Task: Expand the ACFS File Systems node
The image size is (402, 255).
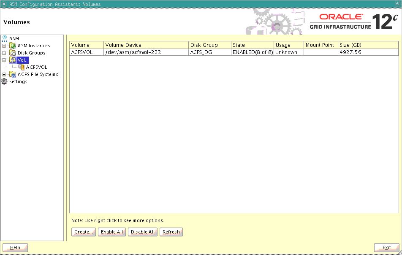Action: pos(4,75)
